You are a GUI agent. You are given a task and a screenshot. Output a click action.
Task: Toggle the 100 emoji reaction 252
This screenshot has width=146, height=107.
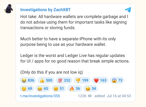(x=64, y=80)
